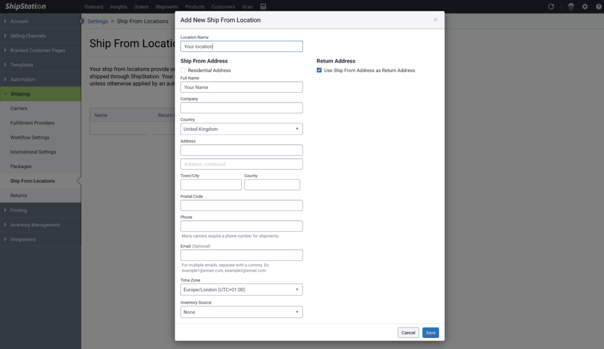Screen dimensions: 604x349
Task: Expand the Selling Channels sidebar section
Action: tap(28, 36)
